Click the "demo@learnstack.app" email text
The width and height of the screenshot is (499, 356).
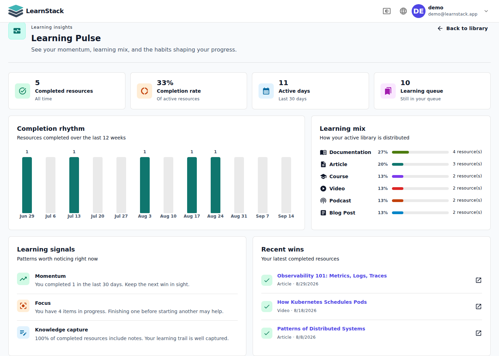[453, 14]
